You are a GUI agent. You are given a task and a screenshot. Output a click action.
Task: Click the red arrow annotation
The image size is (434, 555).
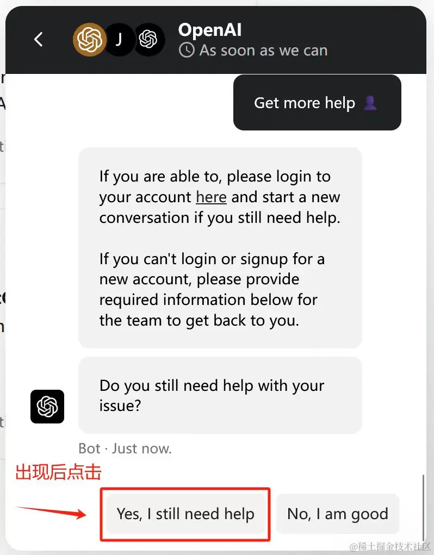tap(51, 512)
